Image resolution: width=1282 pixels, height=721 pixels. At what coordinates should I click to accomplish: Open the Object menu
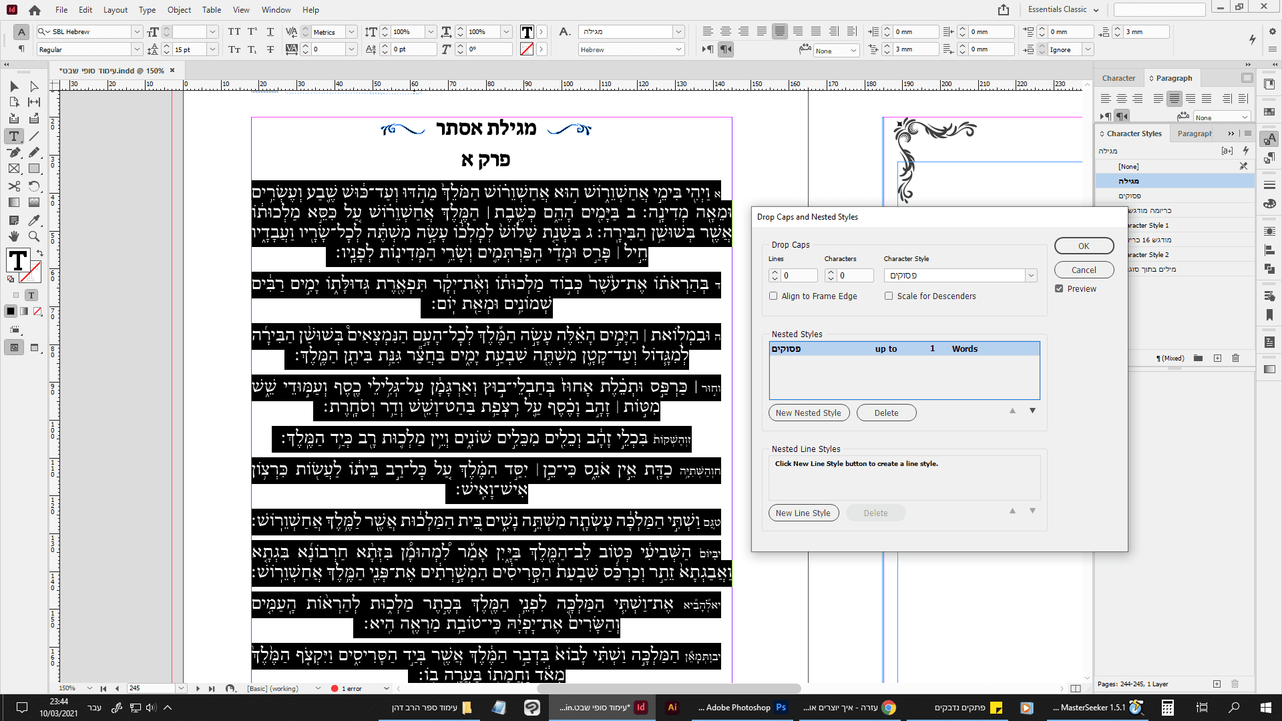click(x=178, y=9)
